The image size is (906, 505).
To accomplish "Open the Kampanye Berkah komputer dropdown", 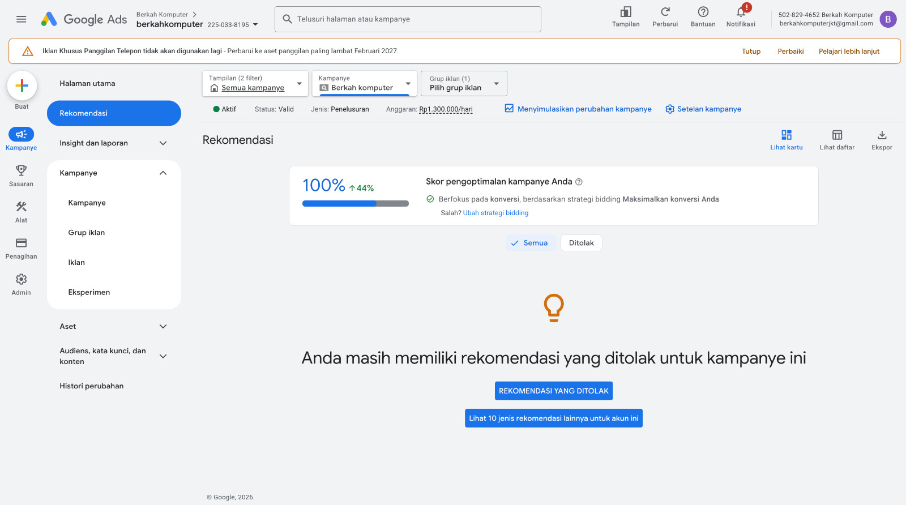I will tap(365, 83).
